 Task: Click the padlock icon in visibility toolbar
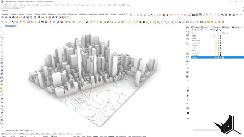coord(32,22)
